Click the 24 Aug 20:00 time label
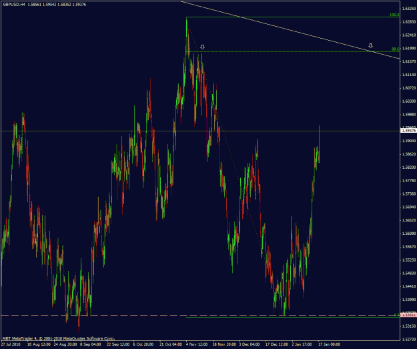The width and height of the screenshot is (417, 349). pyautogui.click(x=64, y=344)
